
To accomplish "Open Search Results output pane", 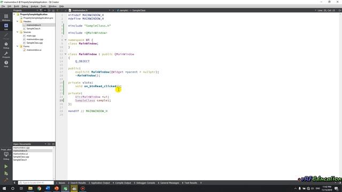I will click(77, 183).
